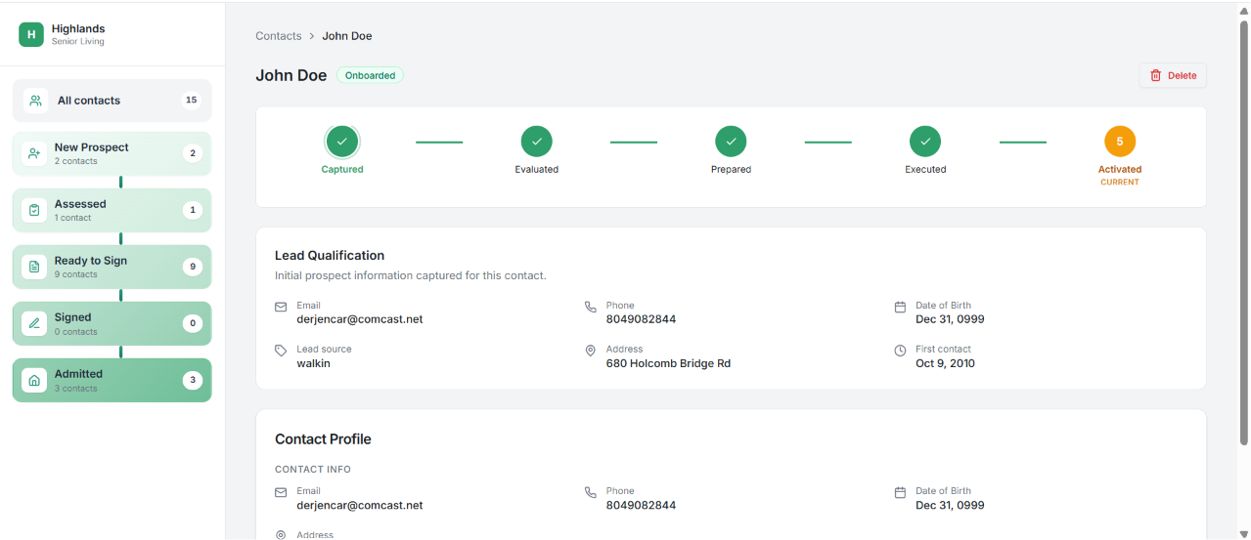
Task: Click the Contact Profile calendar icon
Action: click(x=900, y=493)
